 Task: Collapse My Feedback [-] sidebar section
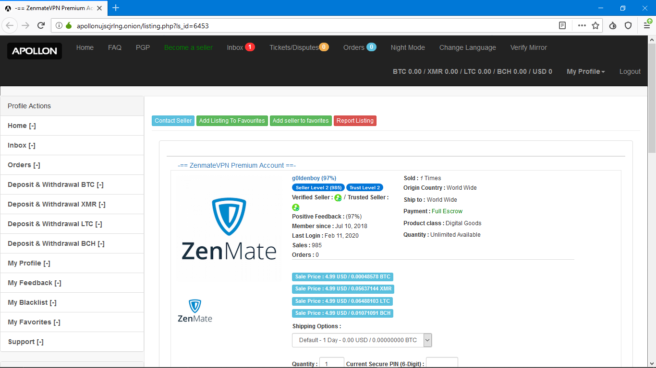72,283
